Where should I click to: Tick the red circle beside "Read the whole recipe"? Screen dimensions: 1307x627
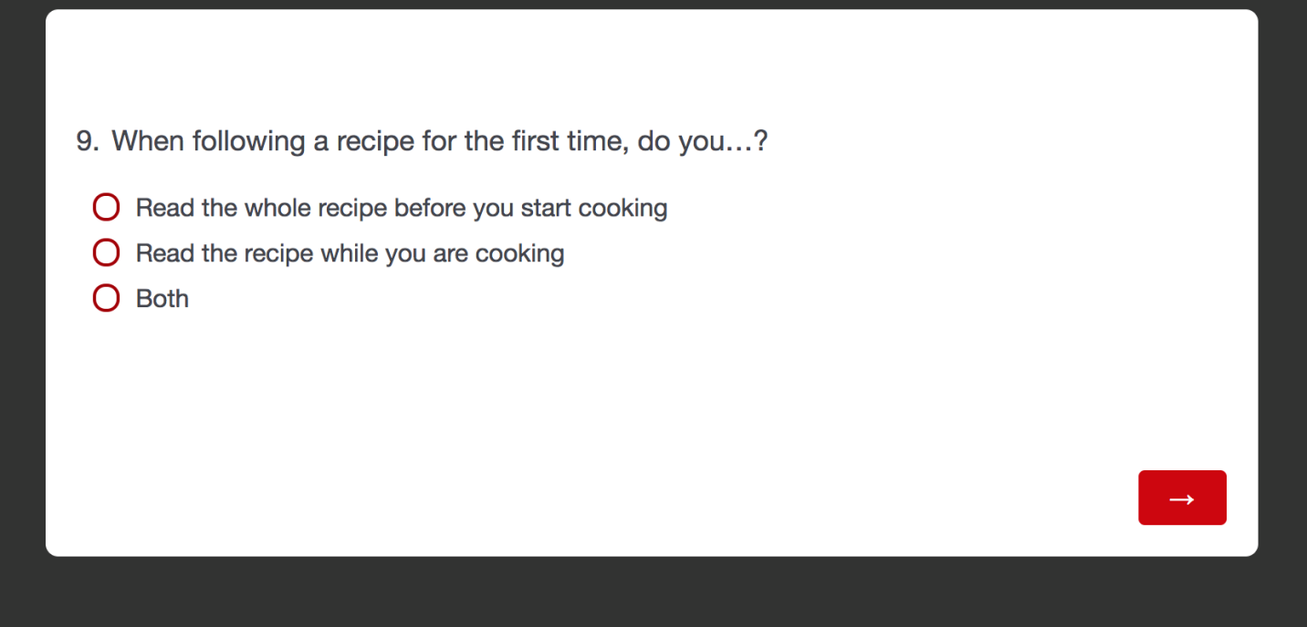106,208
